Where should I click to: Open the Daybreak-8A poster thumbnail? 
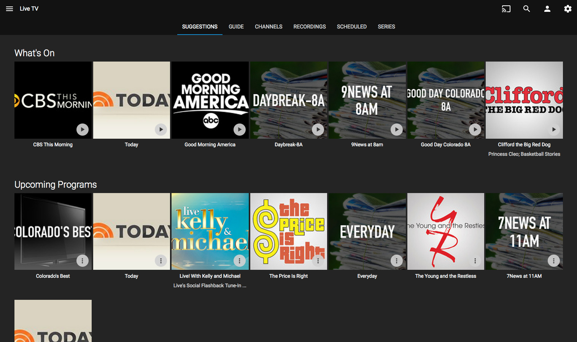[289, 100]
